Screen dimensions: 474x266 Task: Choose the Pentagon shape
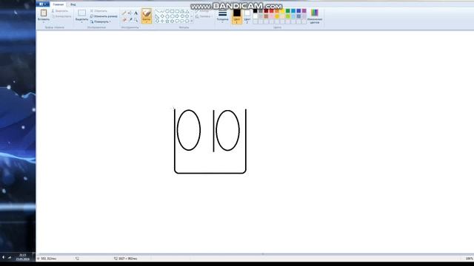[167, 16]
